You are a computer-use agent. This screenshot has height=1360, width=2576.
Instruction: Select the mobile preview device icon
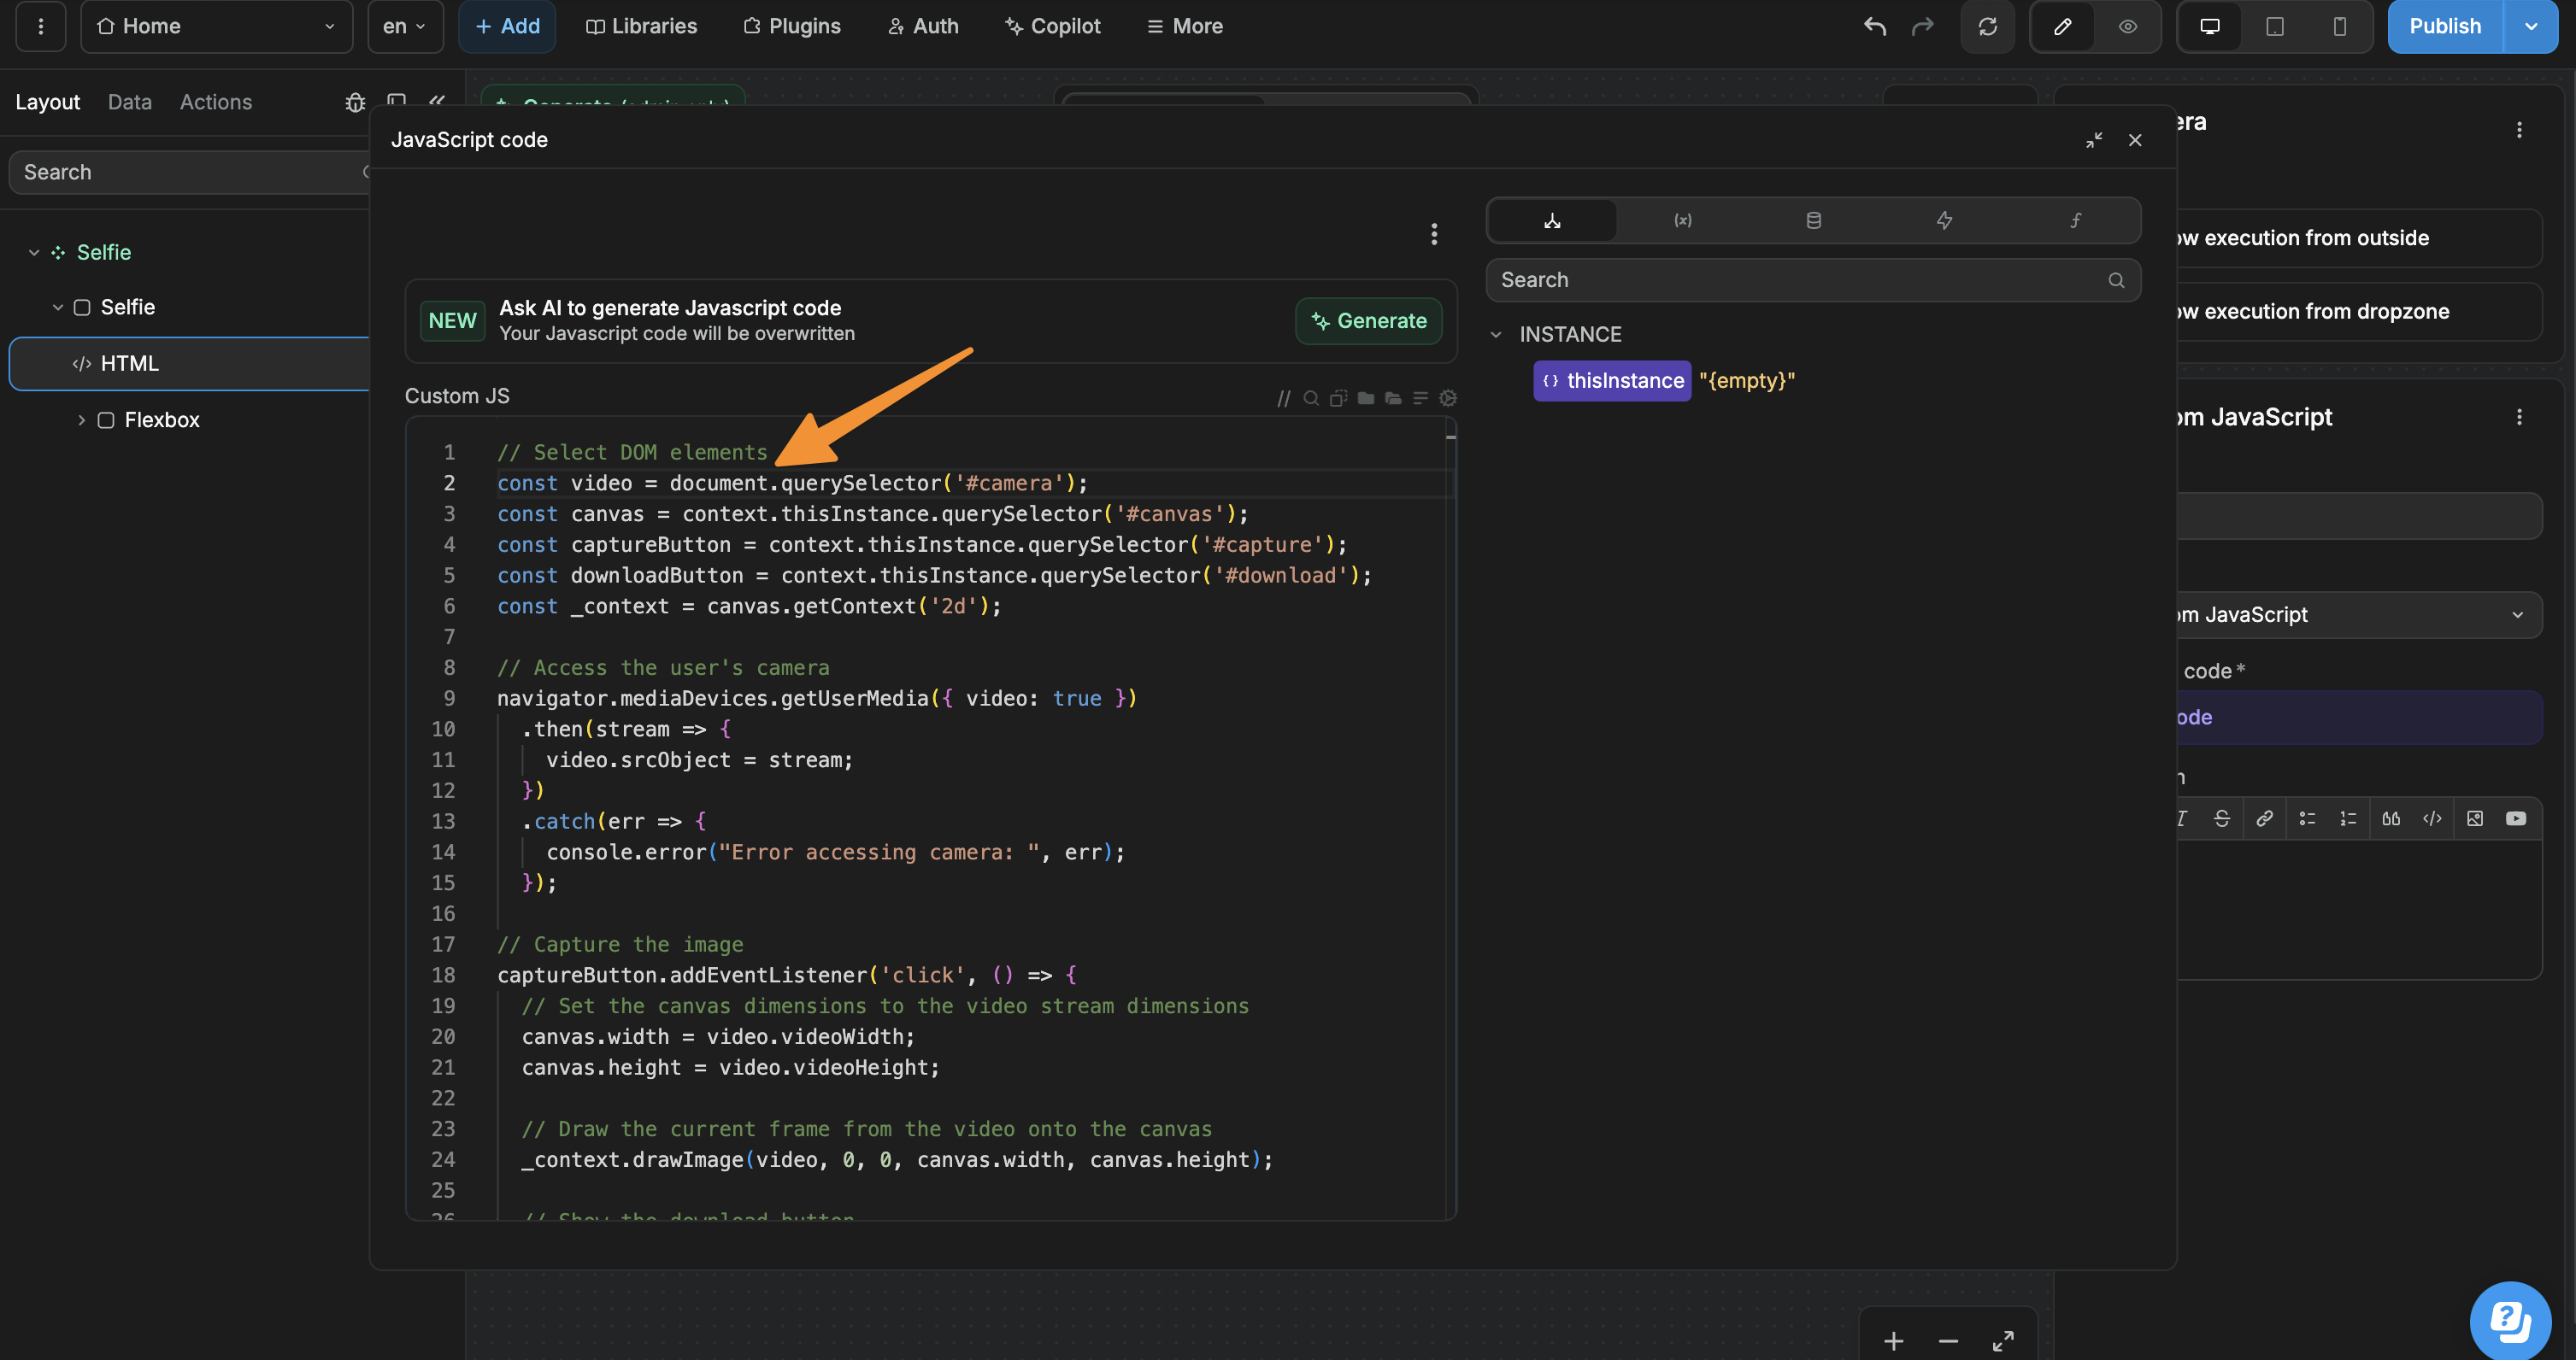(x=2339, y=27)
